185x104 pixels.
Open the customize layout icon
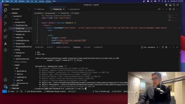point(177,5)
